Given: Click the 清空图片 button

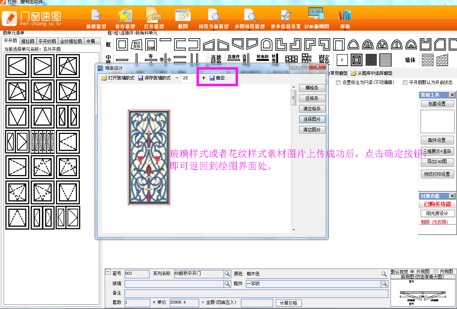Looking at the screenshot, I should [312, 130].
